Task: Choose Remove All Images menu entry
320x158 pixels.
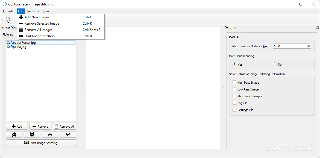Action: pyautogui.click(x=61, y=30)
